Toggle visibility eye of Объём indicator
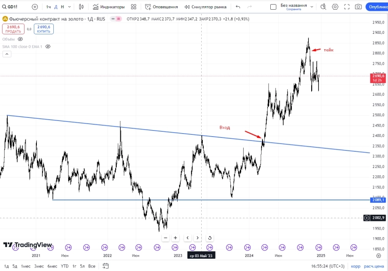Image resolution: width=388 pixels, height=271 pixels. tap(20, 39)
